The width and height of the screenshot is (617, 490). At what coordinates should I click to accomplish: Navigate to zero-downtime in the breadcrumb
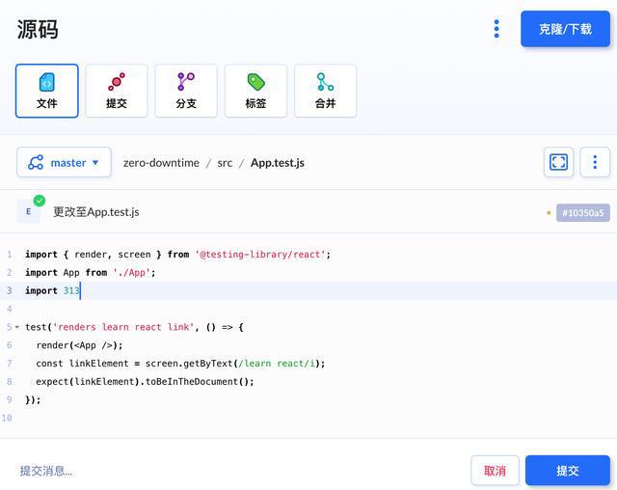[x=161, y=163]
